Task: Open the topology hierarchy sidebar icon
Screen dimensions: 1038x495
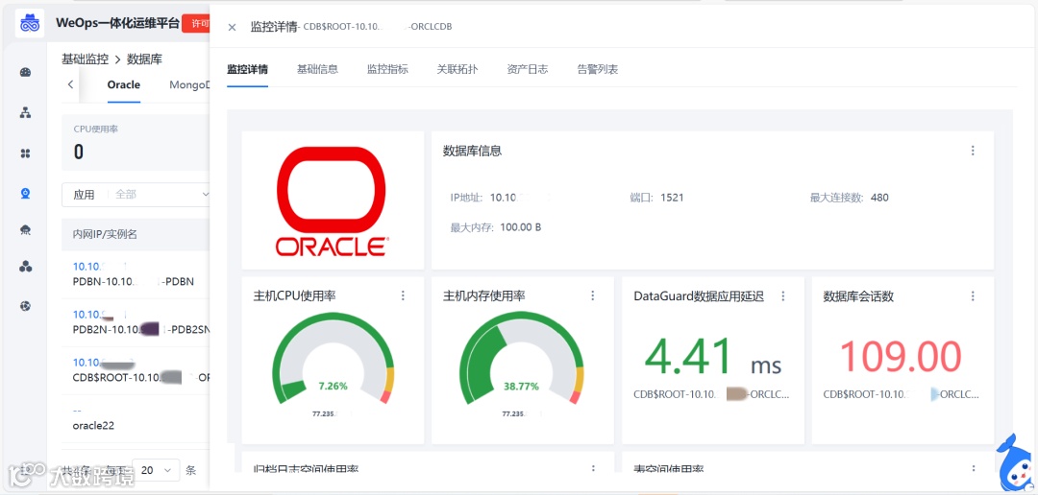Action: [26, 113]
